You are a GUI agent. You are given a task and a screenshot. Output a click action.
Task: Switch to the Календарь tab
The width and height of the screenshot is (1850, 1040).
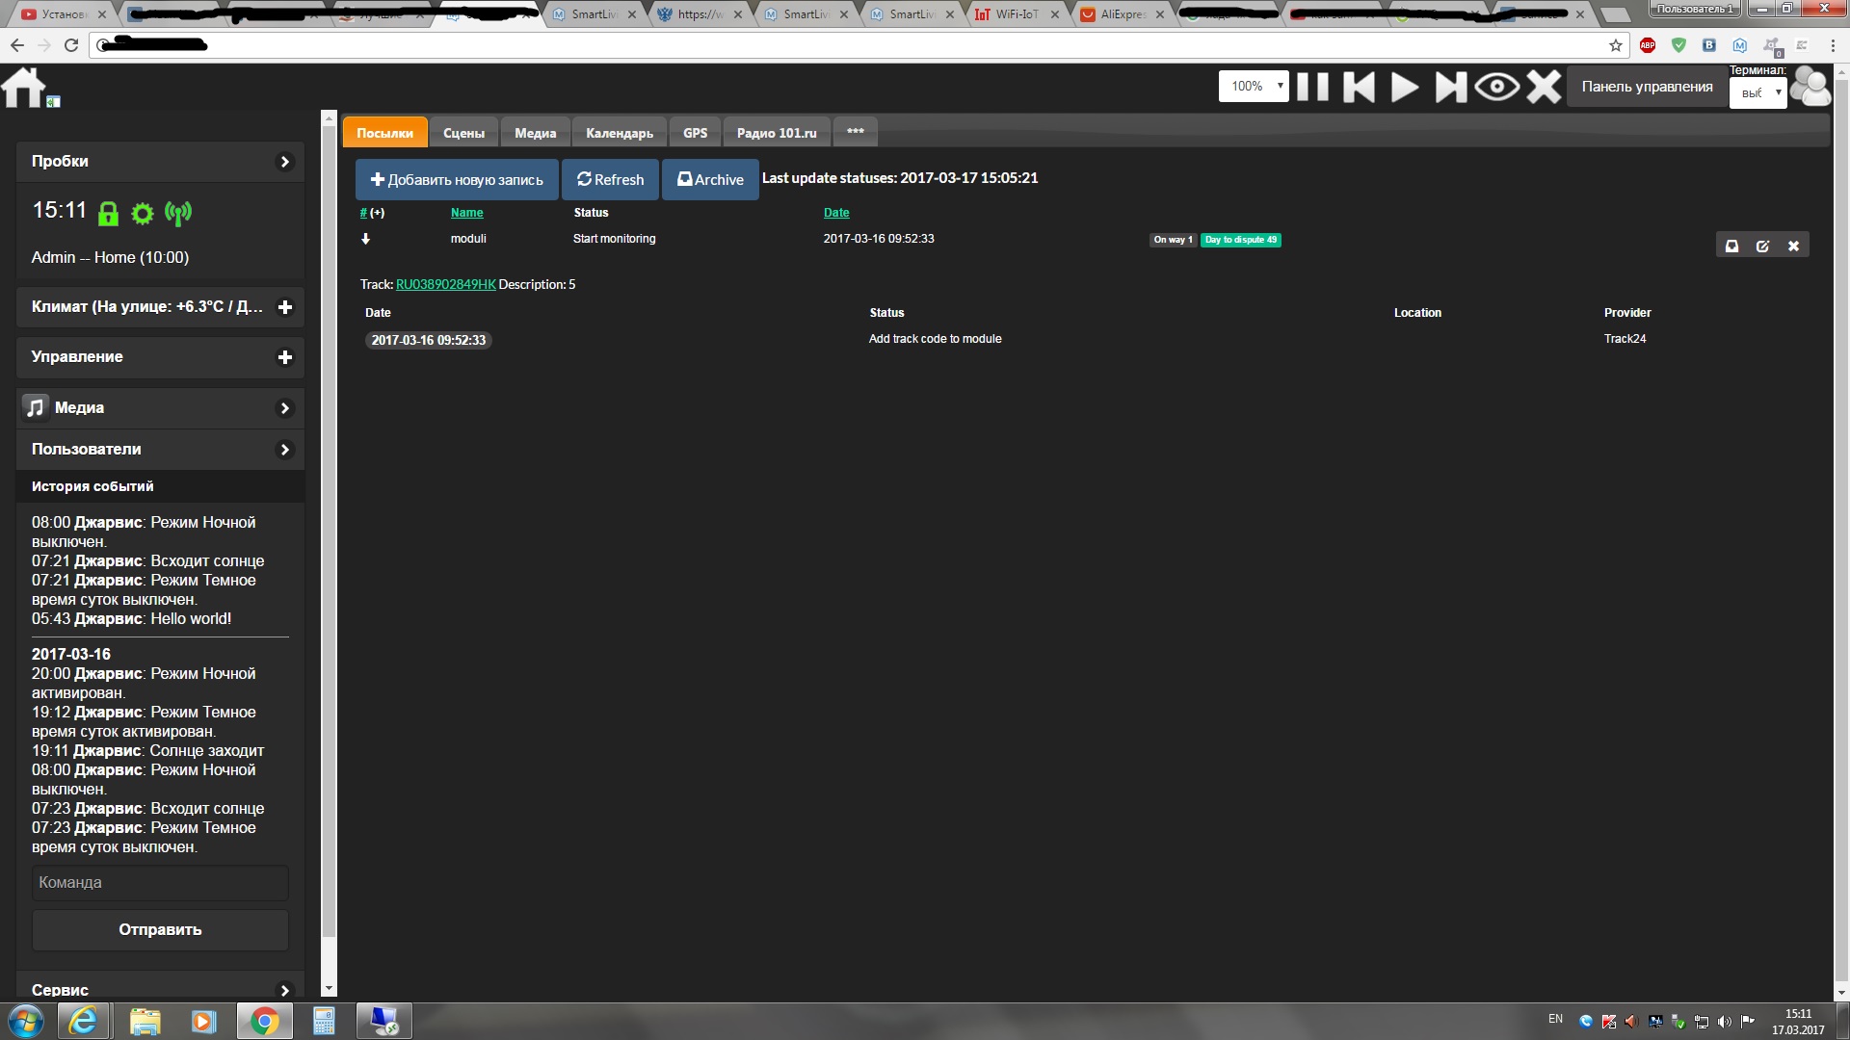pos(619,133)
